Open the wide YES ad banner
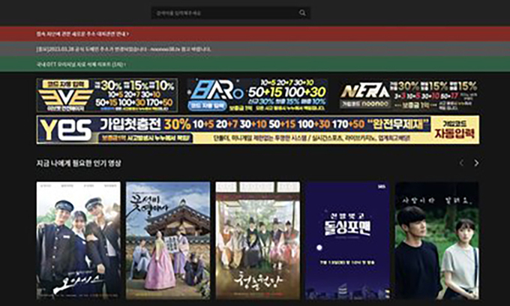510x306 pixels. 257,130
